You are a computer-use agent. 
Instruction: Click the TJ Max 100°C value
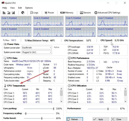point(13,40)
